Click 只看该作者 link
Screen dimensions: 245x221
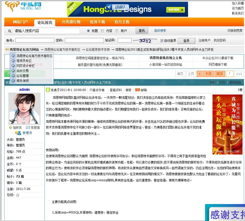97,90
